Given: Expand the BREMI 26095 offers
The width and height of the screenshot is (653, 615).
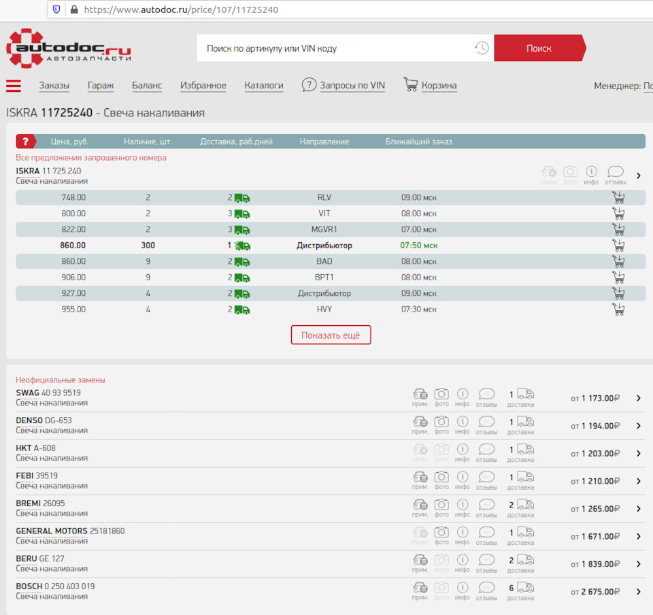Looking at the screenshot, I should coord(639,508).
